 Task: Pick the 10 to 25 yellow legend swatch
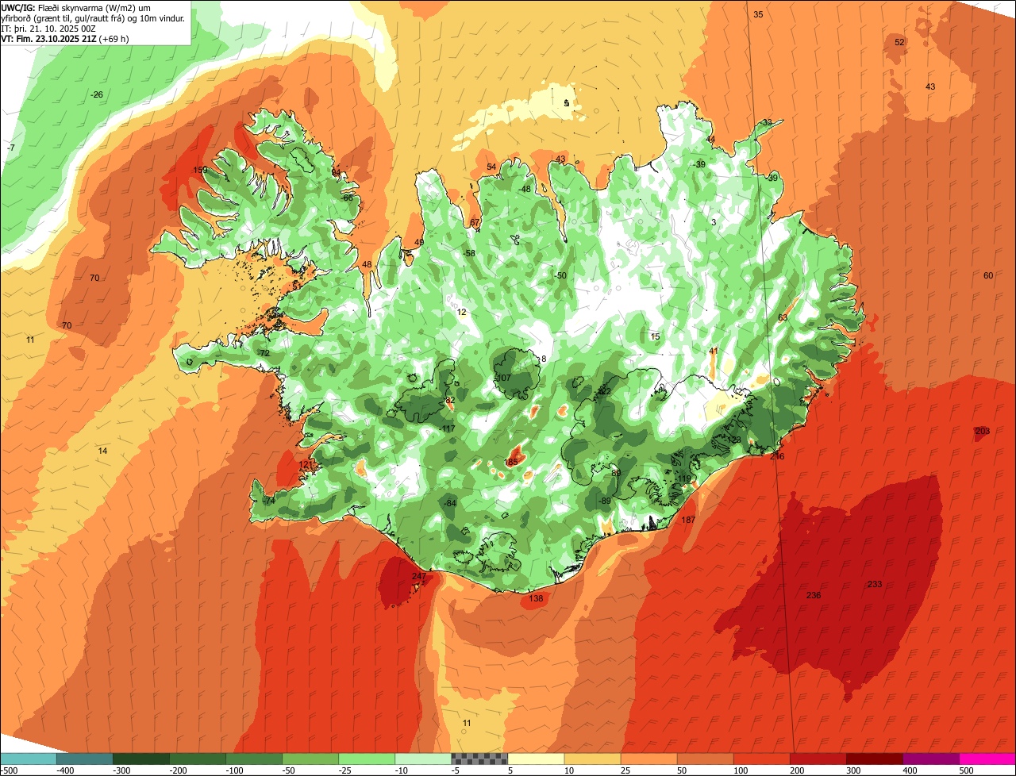pyautogui.click(x=591, y=759)
